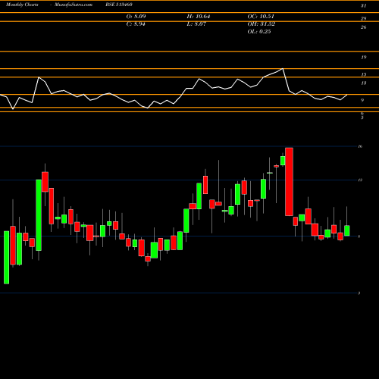
Task: Click the price axis label 16
Action: coord(360,146)
